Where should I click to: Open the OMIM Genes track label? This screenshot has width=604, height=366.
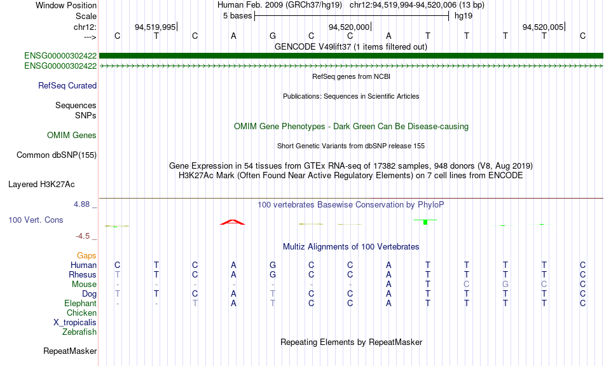pyautogui.click(x=72, y=136)
